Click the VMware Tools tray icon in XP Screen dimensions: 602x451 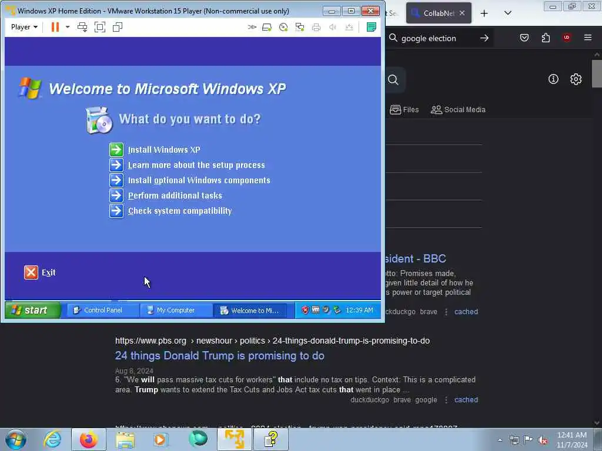[x=316, y=309]
